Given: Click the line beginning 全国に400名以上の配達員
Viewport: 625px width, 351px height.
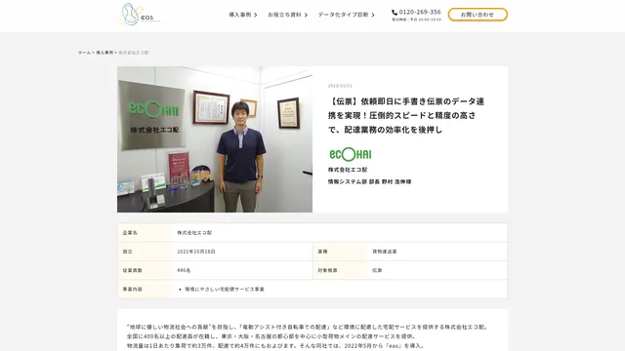Looking at the screenshot, I should (x=271, y=336).
